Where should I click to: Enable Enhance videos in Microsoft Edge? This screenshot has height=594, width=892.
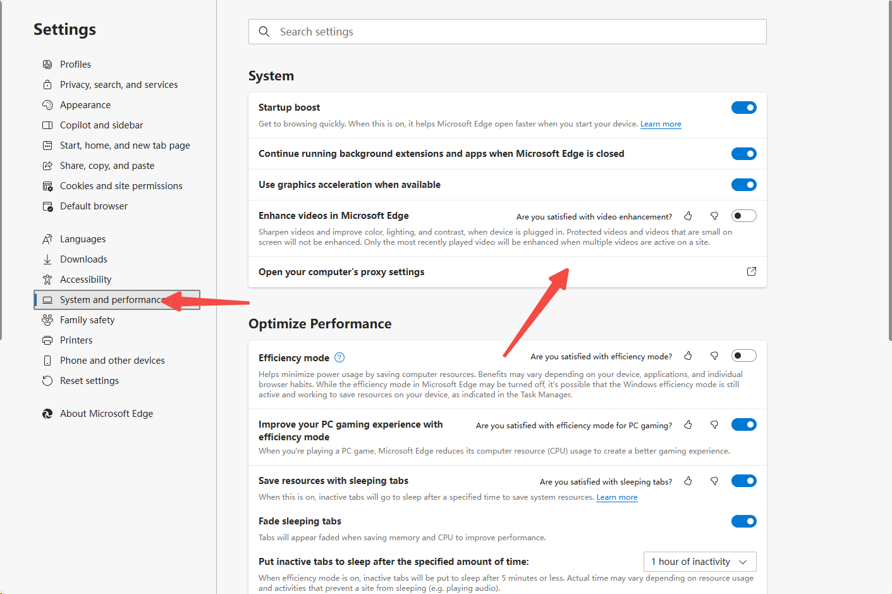(x=744, y=216)
